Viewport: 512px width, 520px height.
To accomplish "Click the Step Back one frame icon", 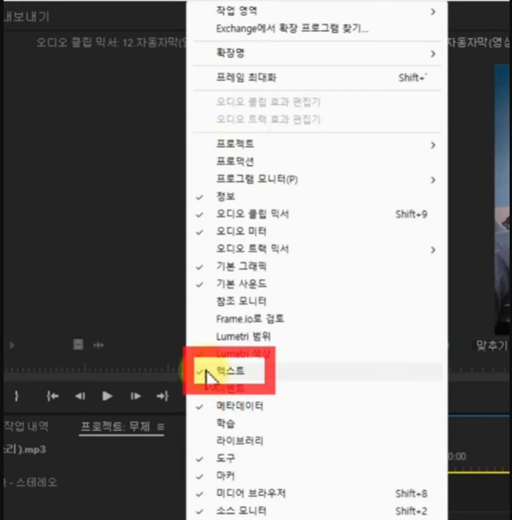I will click(x=79, y=396).
